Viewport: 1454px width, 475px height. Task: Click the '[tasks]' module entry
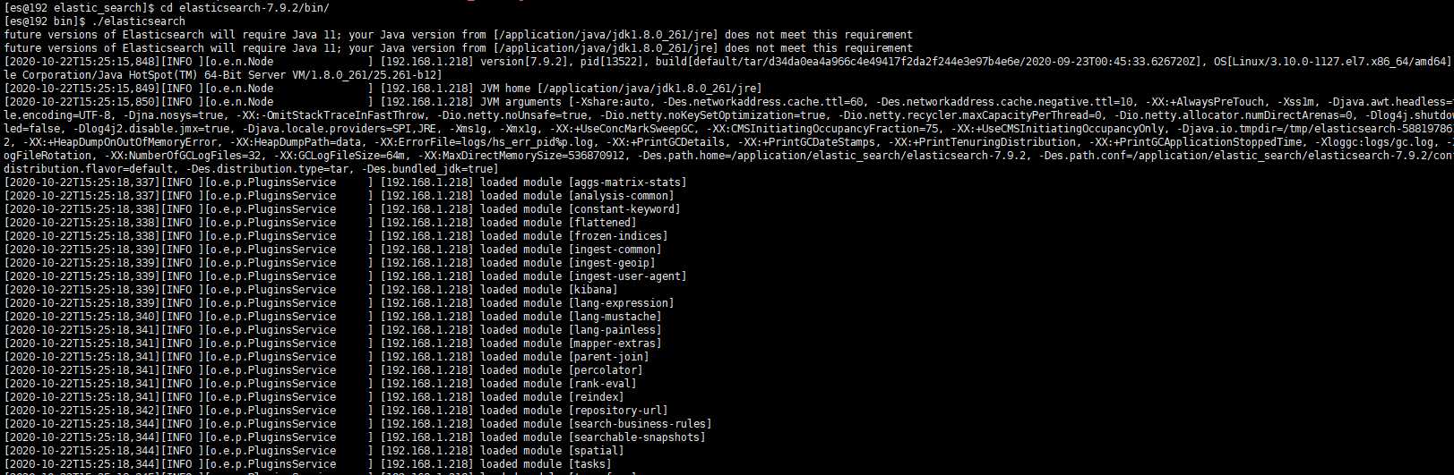(590, 464)
